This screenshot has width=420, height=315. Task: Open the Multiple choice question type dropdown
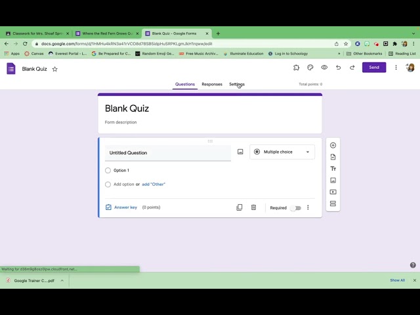[282, 152]
